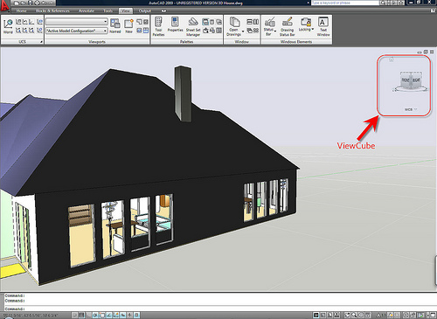Create a New viewport
This screenshot has height=319, width=437.
128,26
